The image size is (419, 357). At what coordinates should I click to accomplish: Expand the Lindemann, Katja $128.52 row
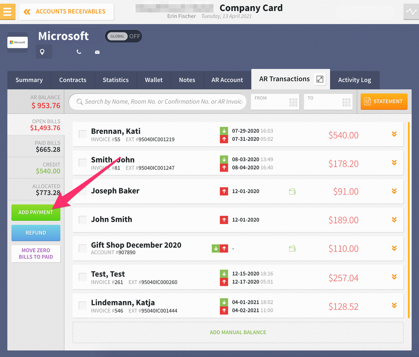394,306
